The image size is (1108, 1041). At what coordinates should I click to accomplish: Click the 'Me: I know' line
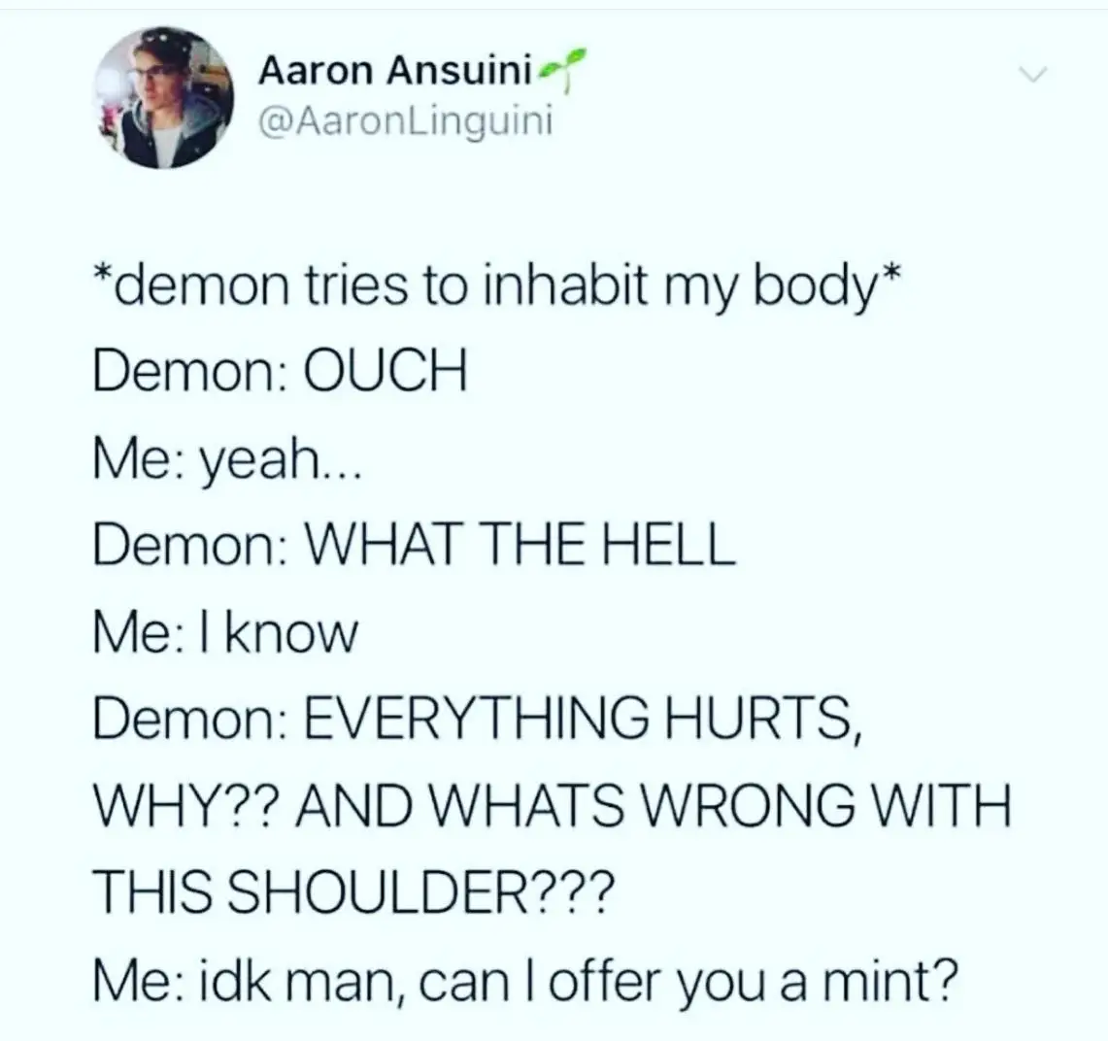point(225,632)
